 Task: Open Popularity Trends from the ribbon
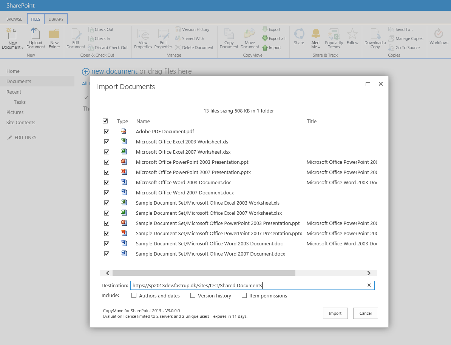(x=334, y=38)
